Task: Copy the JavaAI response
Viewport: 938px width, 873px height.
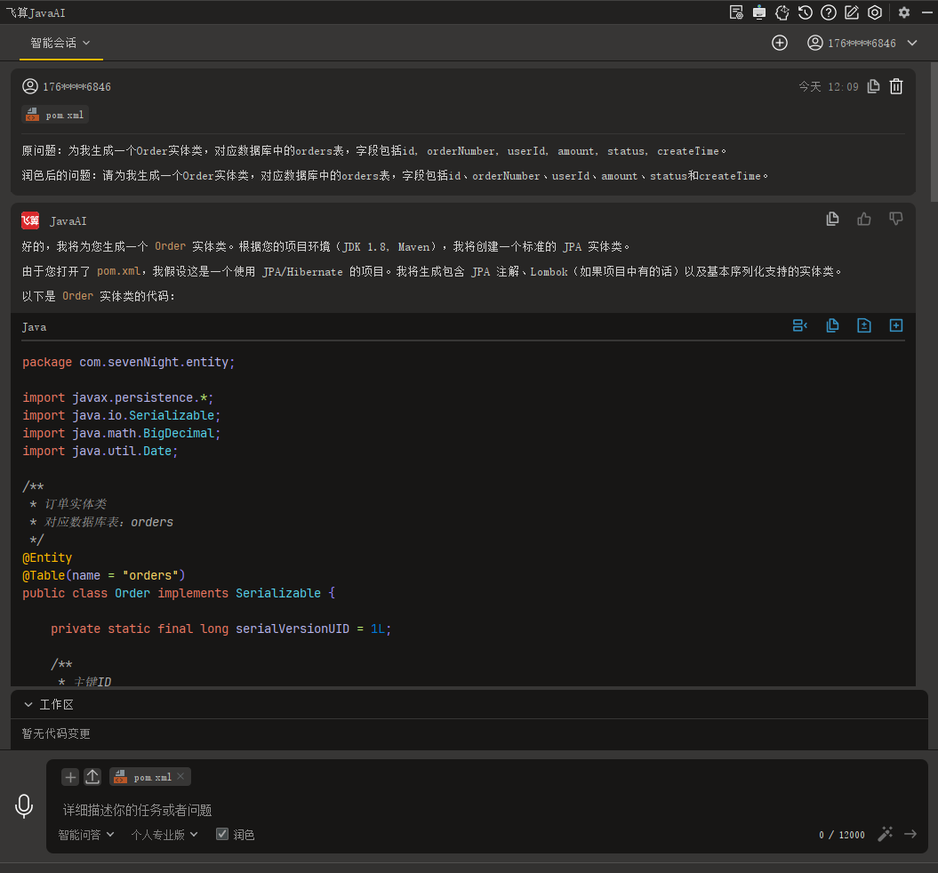Action: click(832, 219)
